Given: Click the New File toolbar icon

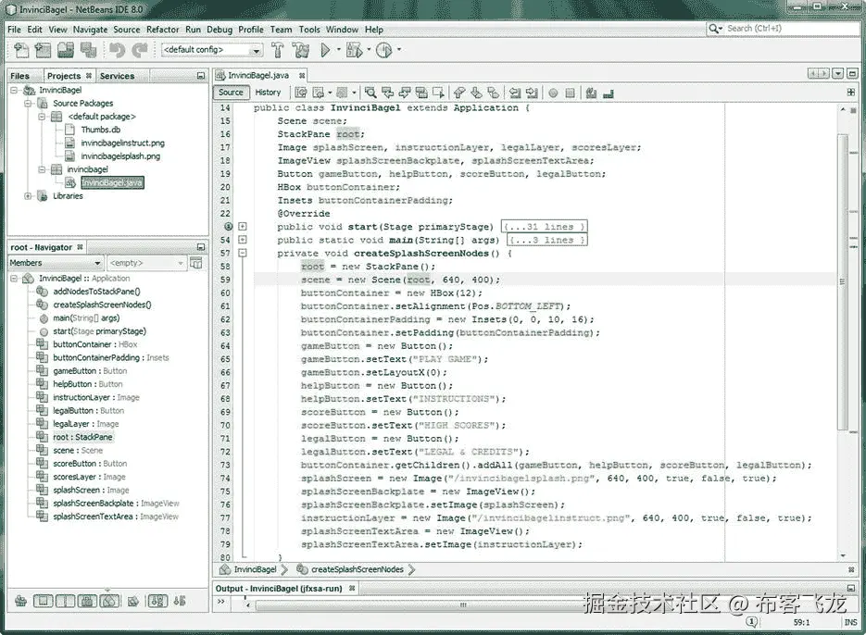Looking at the screenshot, I should click(x=21, y=50).
